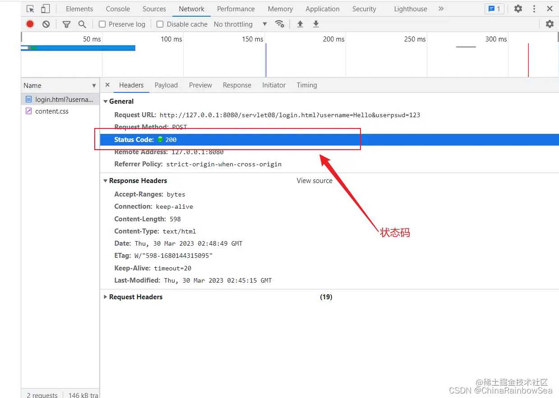Click the Status Code 200 row
Screen dimensions: 559x398
tap(329, 140)
